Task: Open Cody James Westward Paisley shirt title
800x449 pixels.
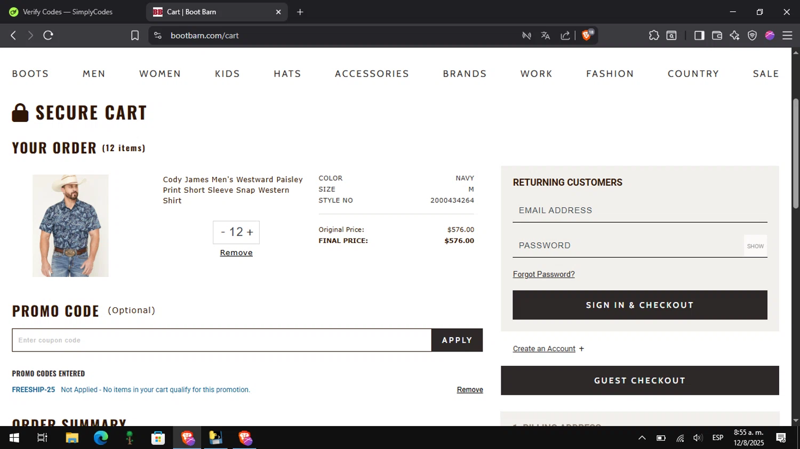Action: pos(233,190)
